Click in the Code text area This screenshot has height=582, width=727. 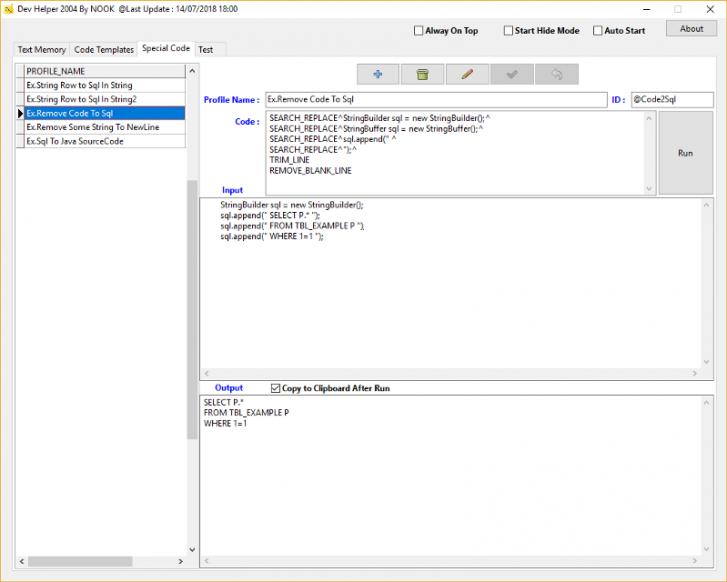click(454, 153)
